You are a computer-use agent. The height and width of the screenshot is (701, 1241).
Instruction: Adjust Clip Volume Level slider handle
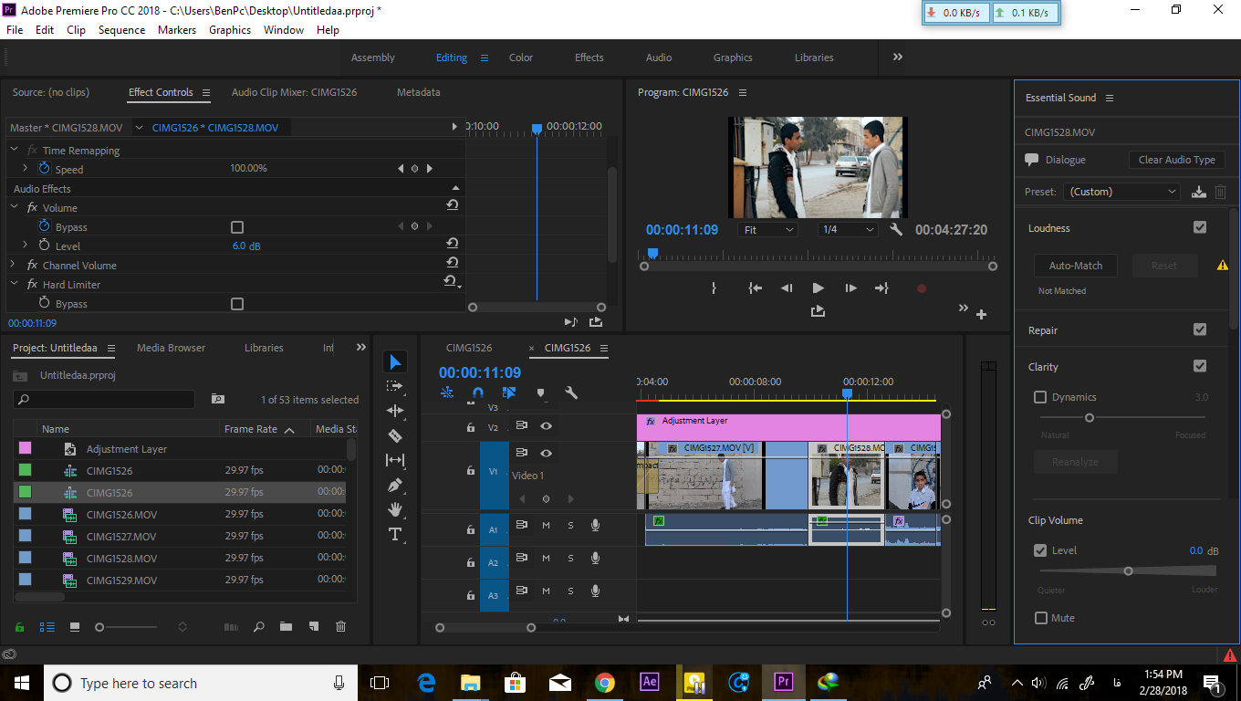tap(1128, 570)
